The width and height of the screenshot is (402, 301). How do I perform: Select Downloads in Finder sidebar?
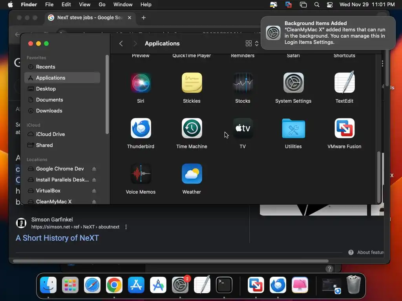(62, 111)
